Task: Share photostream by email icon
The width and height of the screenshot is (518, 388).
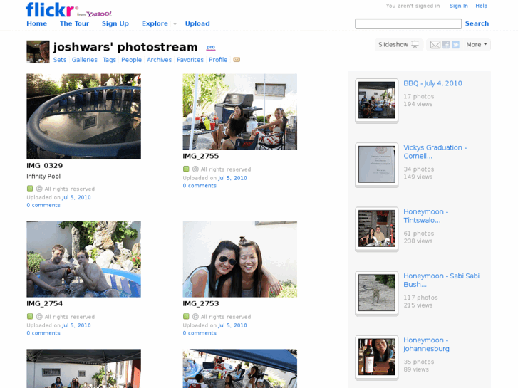Action: [x=435, y=45]
